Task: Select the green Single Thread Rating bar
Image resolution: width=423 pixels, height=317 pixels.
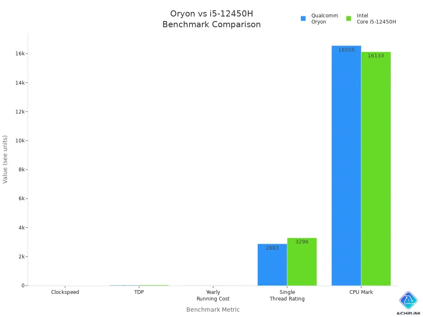Action: pos(302,262)
